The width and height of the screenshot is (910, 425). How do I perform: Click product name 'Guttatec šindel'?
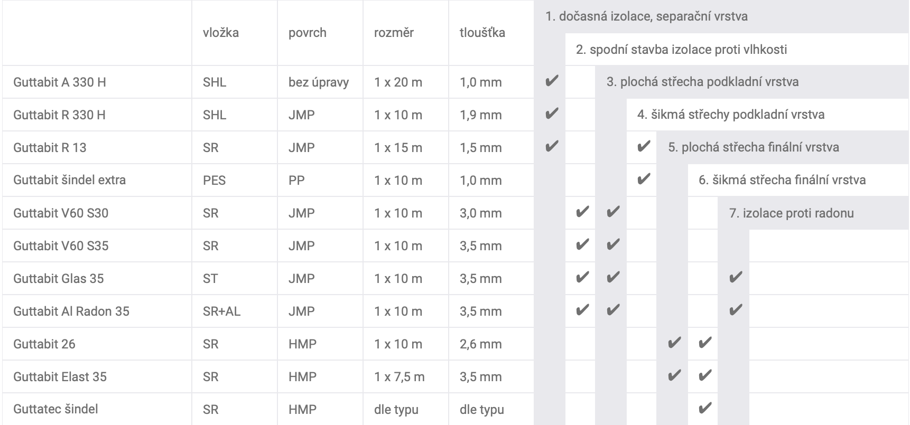tap(55, 409)
